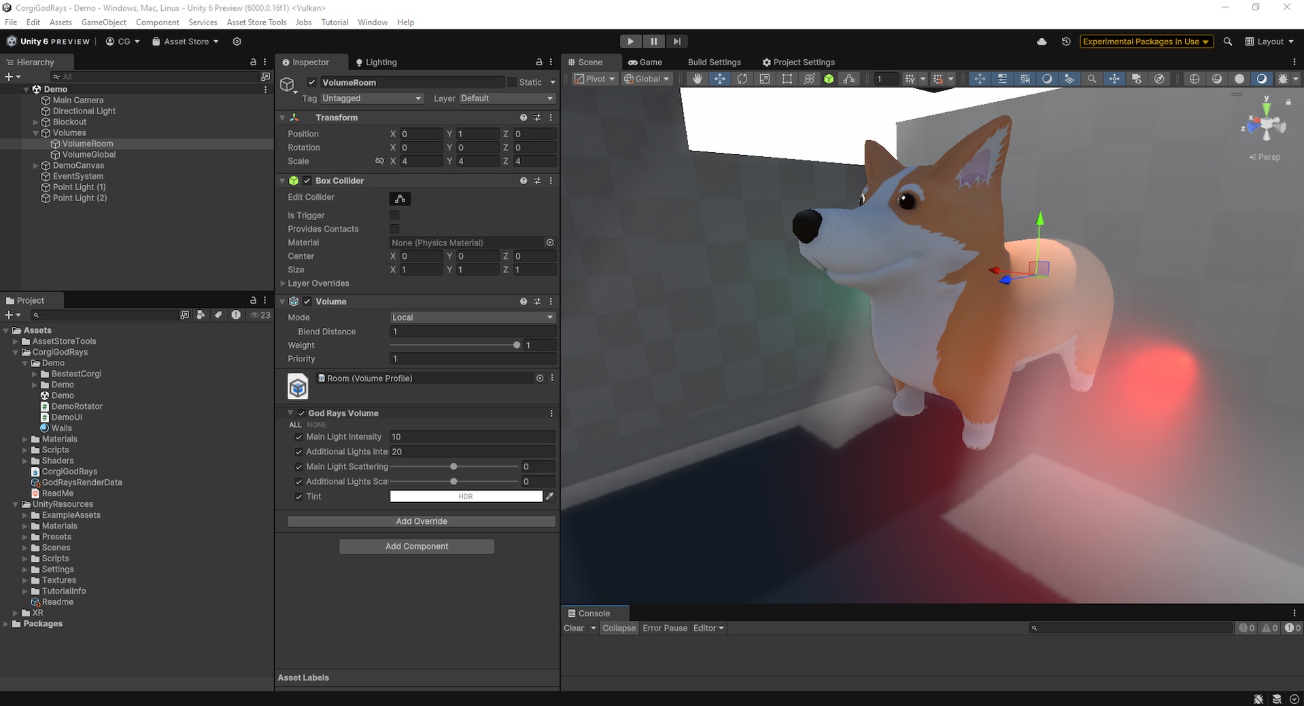Select the Scale tool in Scene toolbar
This screenshot has width=1304, height=706.
pyautogui.click(x=764, y=79)
